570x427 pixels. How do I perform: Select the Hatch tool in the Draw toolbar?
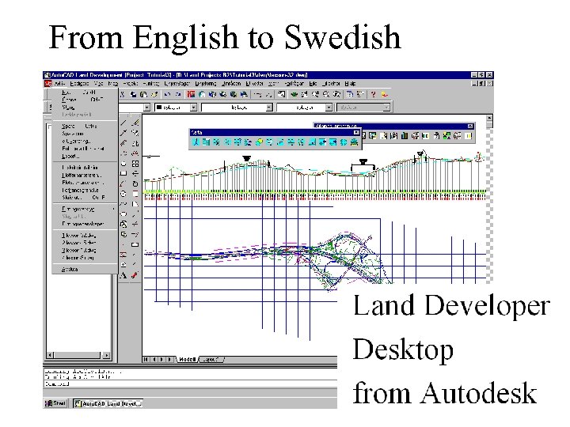[123, 255]
